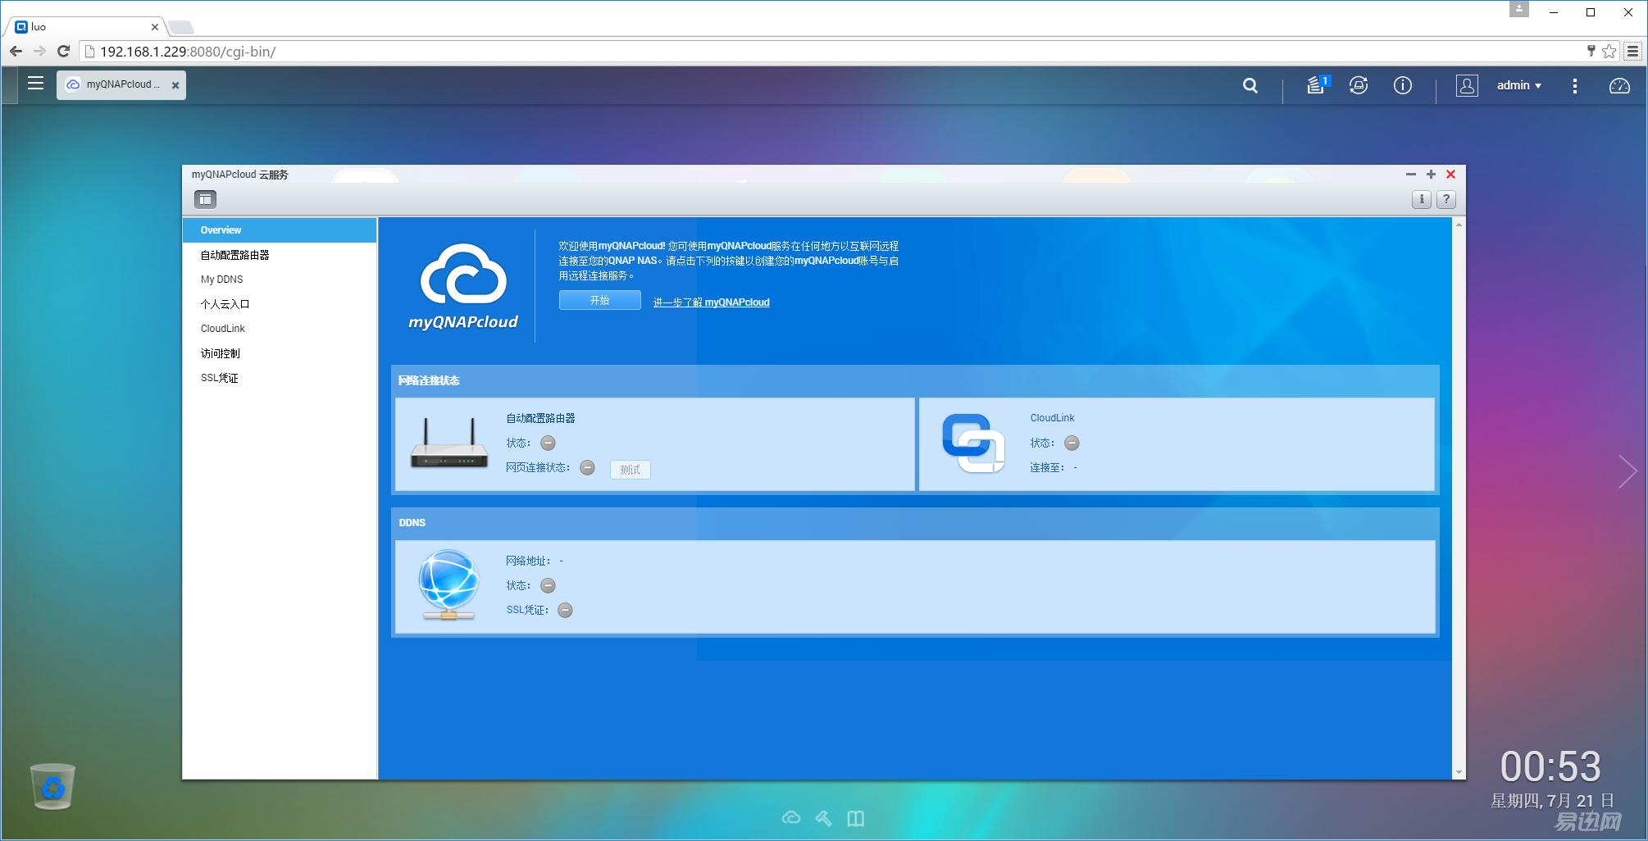
Task: Click the saved password key icon
Action: (1591, 52)
